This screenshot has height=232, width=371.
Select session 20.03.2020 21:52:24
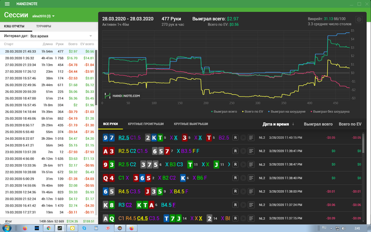click(x=47, y=199)
